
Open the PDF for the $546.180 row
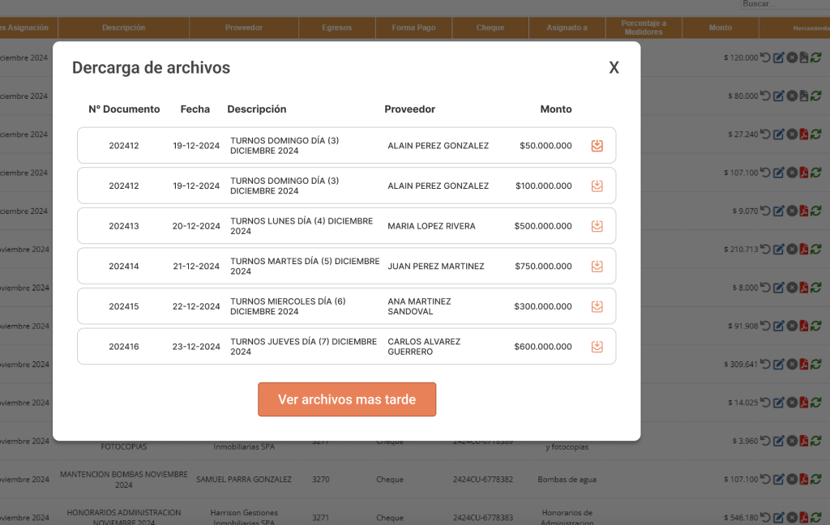coord(804,518)
